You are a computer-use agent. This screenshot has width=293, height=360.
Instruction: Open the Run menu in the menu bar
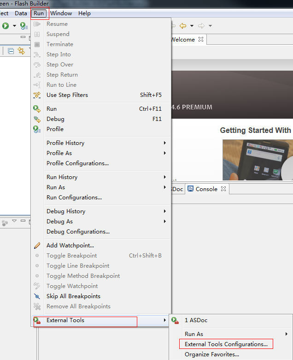[x=39, y=13]
